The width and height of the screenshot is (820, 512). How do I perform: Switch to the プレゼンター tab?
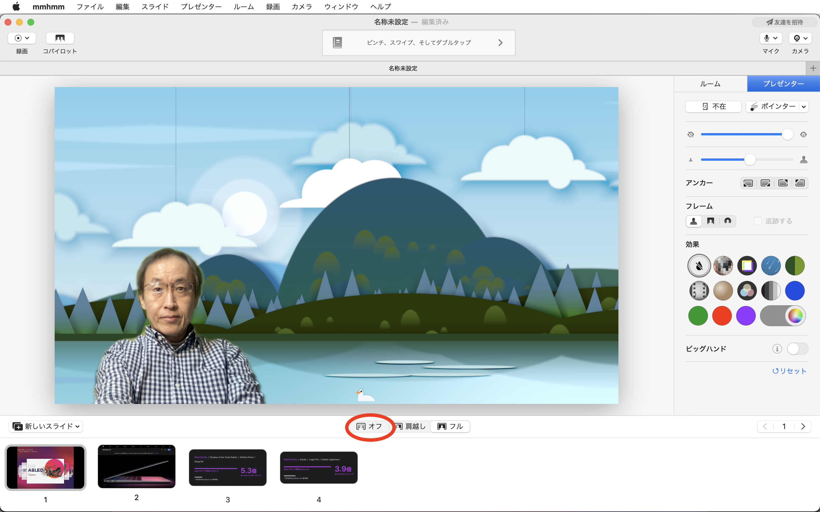[x=783, y=84]
